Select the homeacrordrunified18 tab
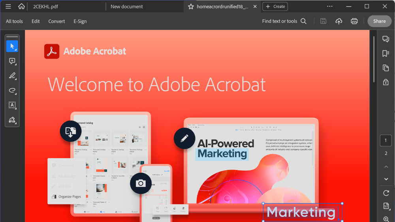Image resolution: width=395 pixels, height=222 pixels. click(x=222, y=7)
